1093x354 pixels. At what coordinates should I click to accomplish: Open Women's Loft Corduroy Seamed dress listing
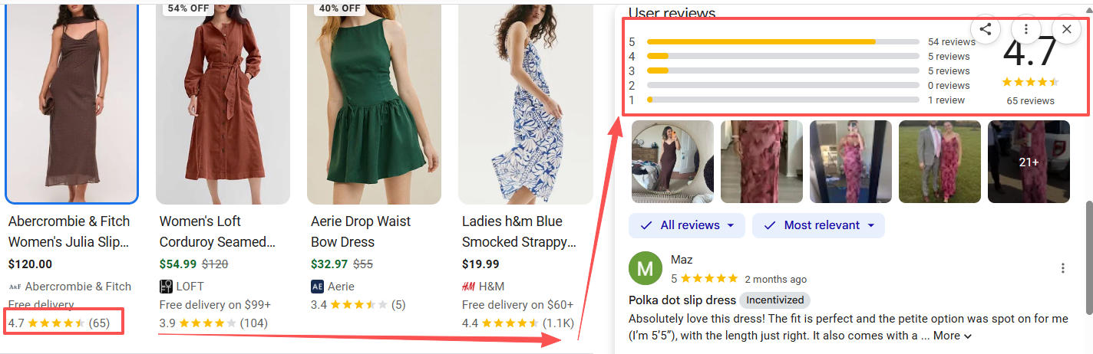pyautogui.click(x=216, y=231)
